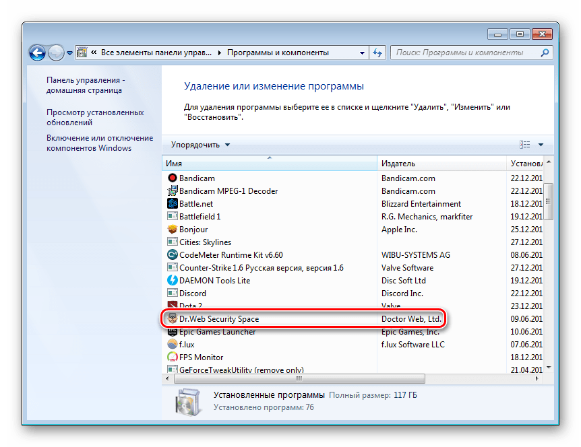581x447 pixels.
Task: Click the Back navigation arrow button
Action: 38,53
